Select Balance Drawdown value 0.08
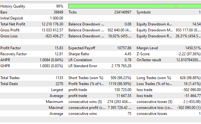 click(x=128, y=24)
